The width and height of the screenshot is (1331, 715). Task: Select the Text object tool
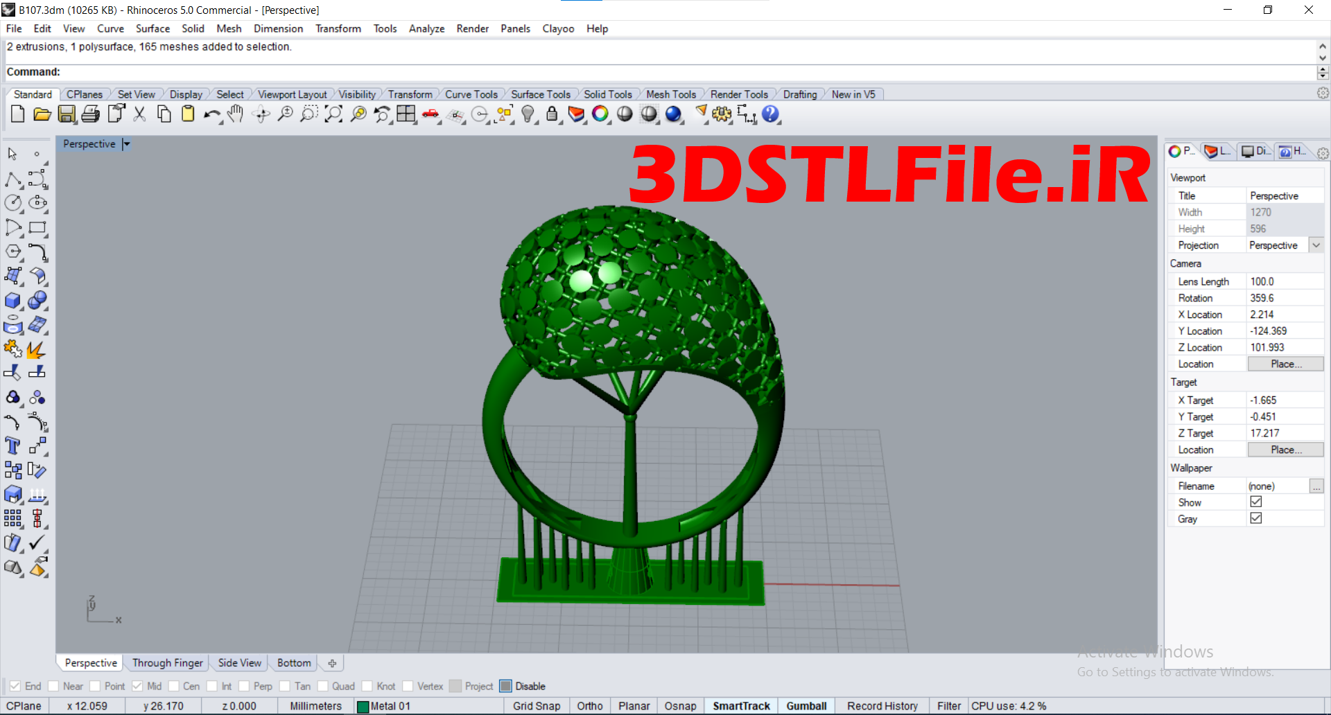(x=12, y=445)
